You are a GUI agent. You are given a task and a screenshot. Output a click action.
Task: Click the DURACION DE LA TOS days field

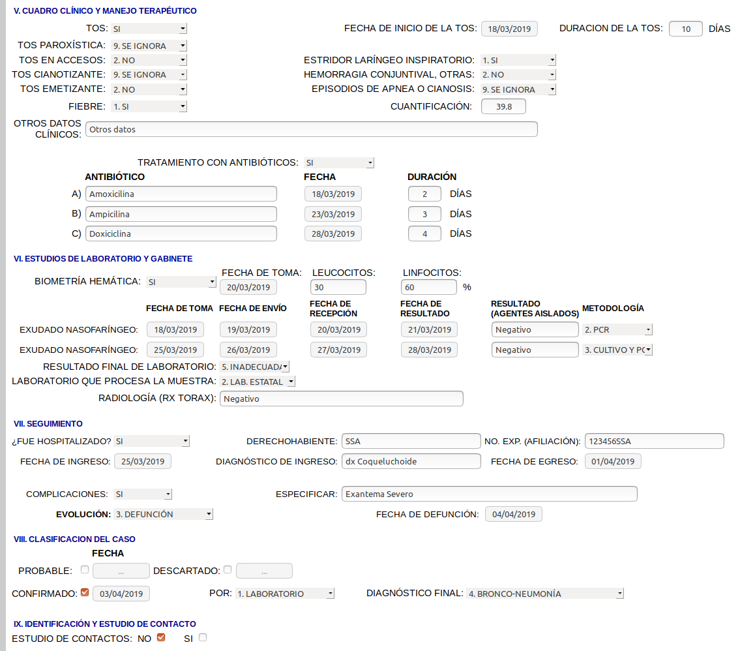pos(685,29)
